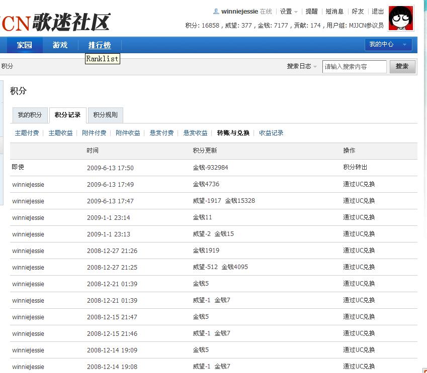427x373 pixels.
Task: Open the 设置 dropdown menu
Action: click(289, 12)
